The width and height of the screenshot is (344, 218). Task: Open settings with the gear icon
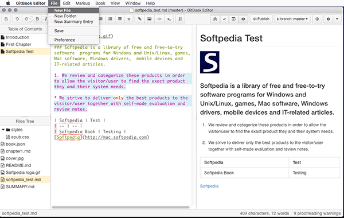tap(328, 19)
